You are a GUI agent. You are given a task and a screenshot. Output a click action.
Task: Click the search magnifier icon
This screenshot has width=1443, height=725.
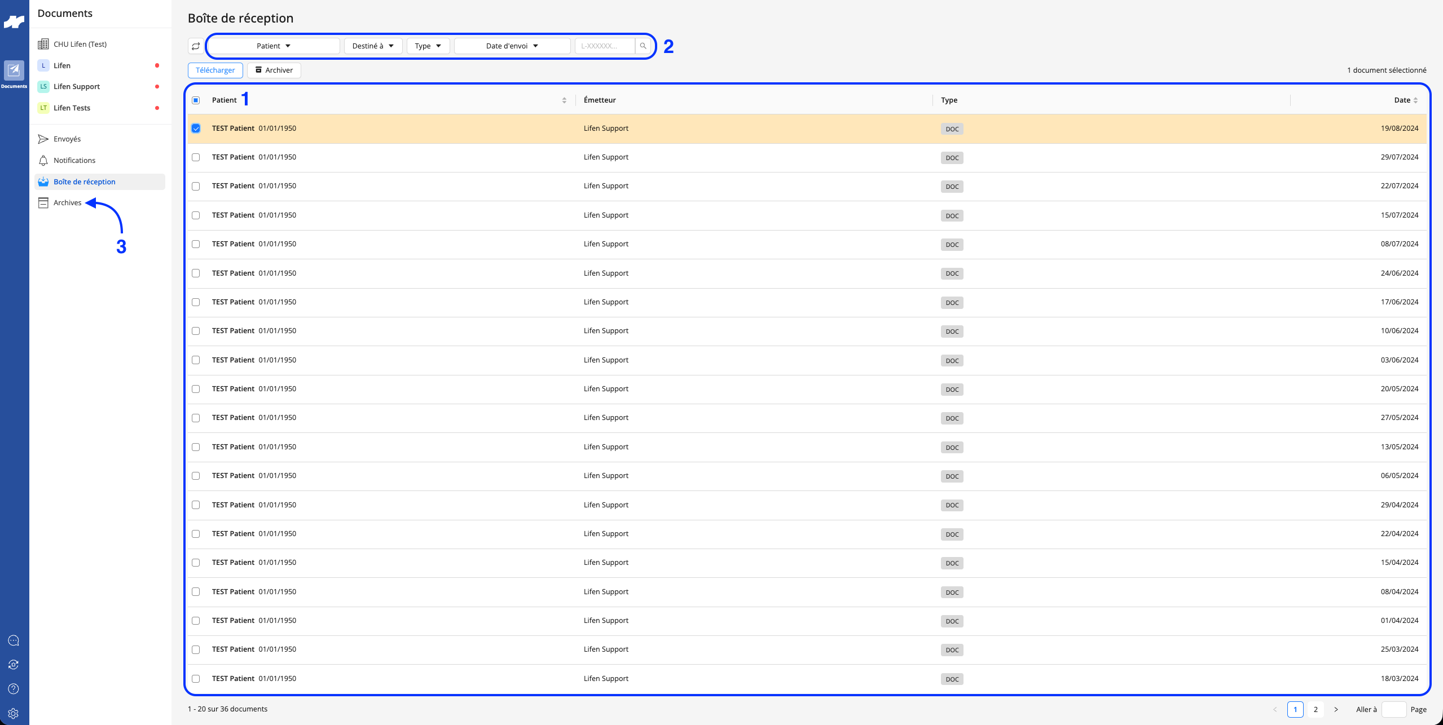click(x=643, y=46)
